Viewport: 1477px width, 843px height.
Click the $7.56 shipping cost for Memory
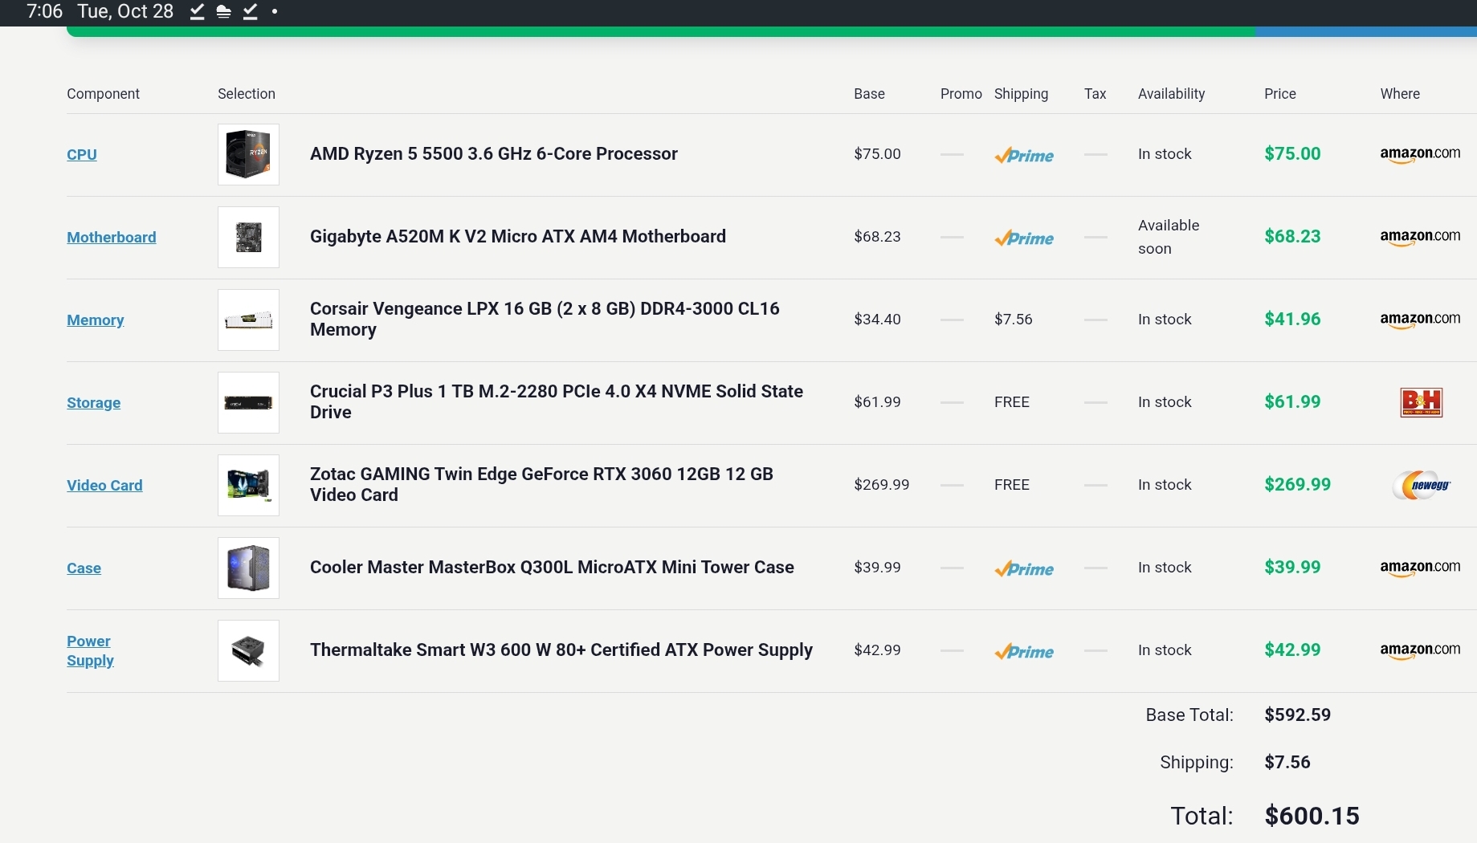click(1014, 319)
